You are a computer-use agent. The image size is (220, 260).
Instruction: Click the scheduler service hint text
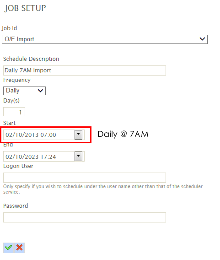coord(103,189)
